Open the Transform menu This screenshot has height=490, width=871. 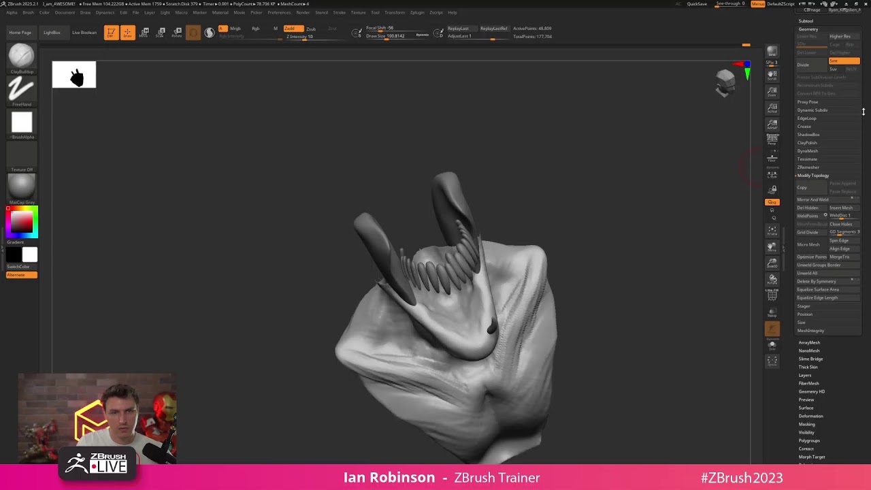click(395, 12)
